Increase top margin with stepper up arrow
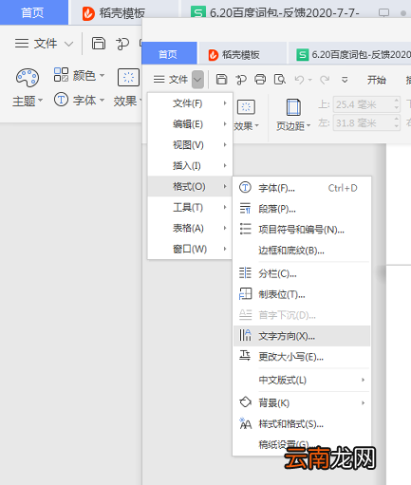The image size is (411, 485). tap(397, 101)
